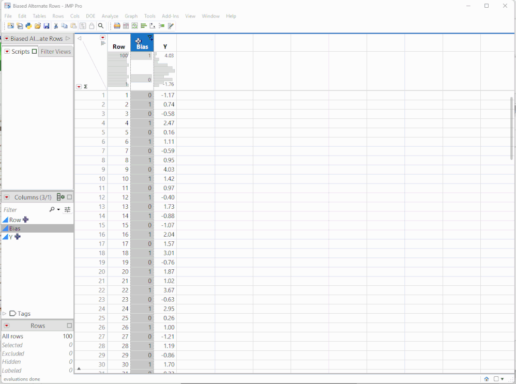The width and height of the screenshot is (516, 384).
Task: Click the Y cell showing 3.67
Action: (x=165, y=290)
